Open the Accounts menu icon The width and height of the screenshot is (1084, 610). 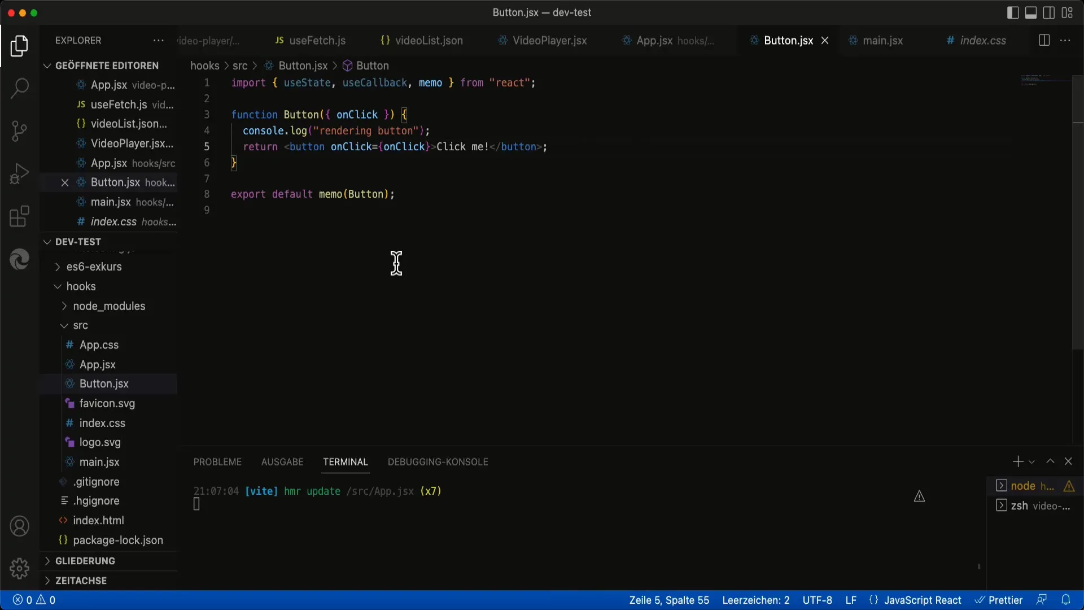(19, 526)
